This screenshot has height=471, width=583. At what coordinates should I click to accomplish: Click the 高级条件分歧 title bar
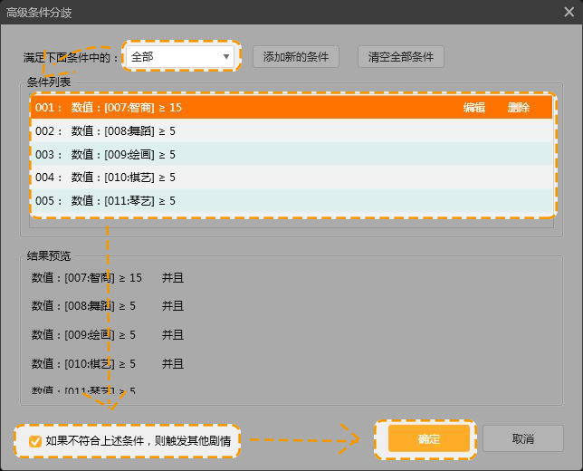pos(272,12)
